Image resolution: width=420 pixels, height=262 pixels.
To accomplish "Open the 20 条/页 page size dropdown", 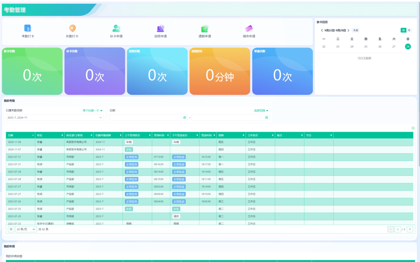I will tap(26, 229).
